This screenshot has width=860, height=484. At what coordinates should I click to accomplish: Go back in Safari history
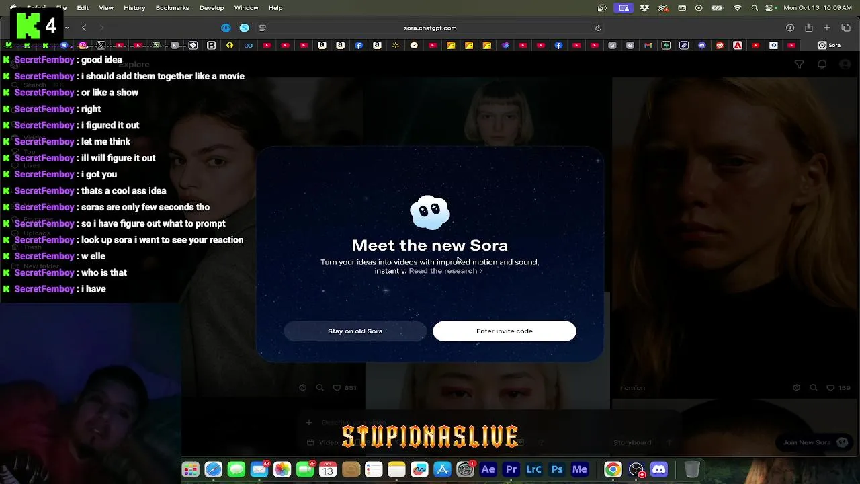(x=84, y=28)
